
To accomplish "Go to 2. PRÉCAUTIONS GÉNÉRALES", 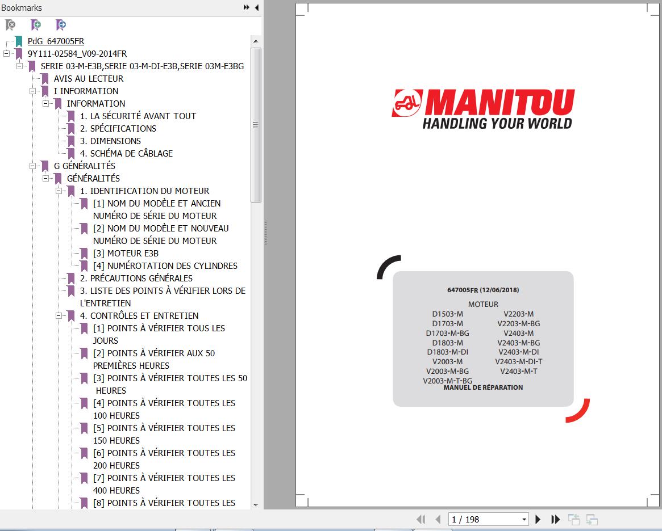I will [136, 278].
